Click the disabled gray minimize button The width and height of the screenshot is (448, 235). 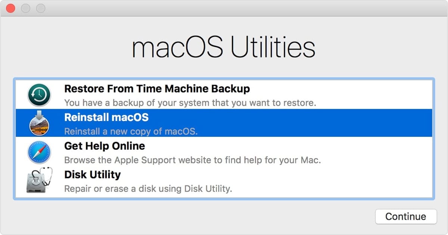click(x=25, y=8)
